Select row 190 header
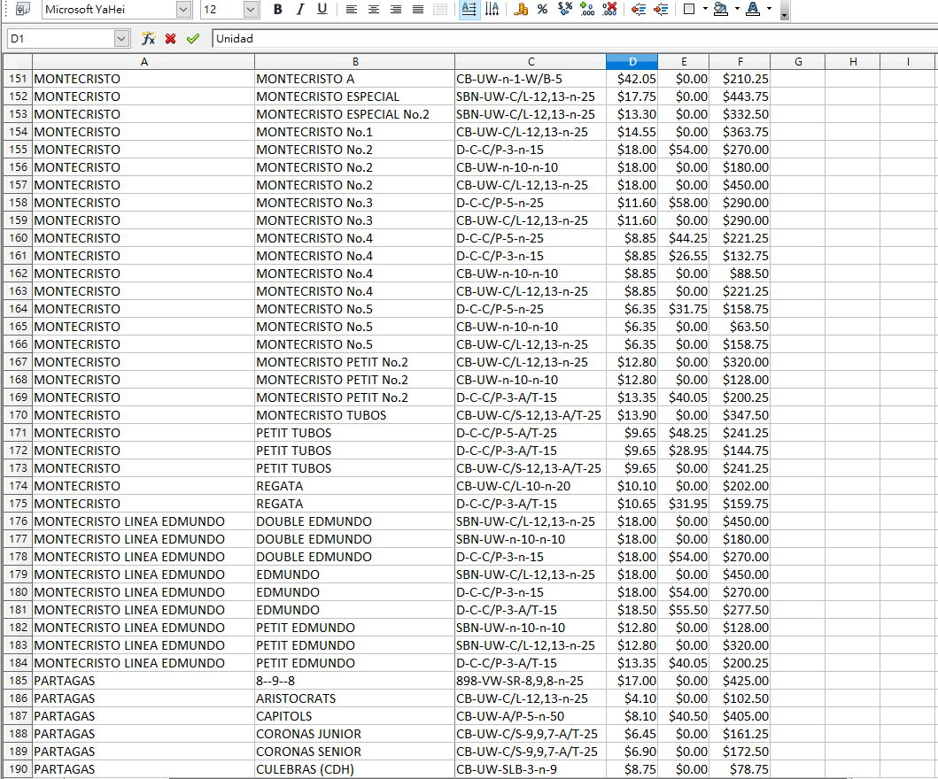The image size is (938, 779). [18, 769]
